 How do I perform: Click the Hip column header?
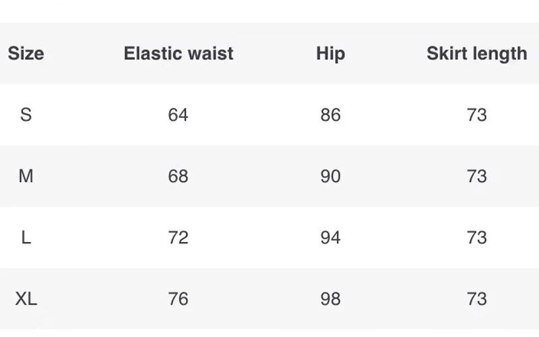pos(330,55)
